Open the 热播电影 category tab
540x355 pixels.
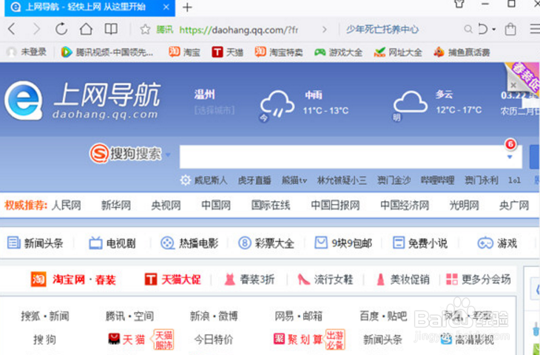pyautogui.click(x=189, y=243)
